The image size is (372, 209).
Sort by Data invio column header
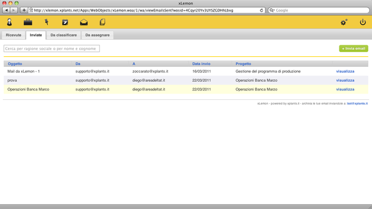[x=201, y=64]
